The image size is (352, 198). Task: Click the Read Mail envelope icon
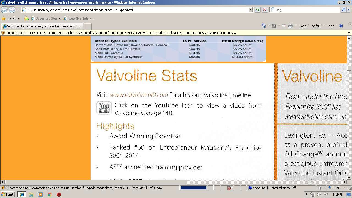pyautogui.click(x=284, y=26)
